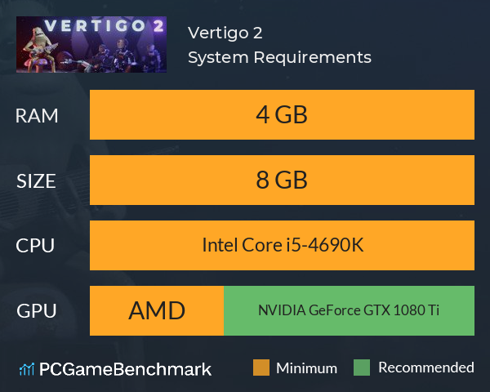Viewport: 490px width, 392px height.
Task: Click the NVIDIA GeForce GTX 1080 Ti segment
Action: (349, 310)
